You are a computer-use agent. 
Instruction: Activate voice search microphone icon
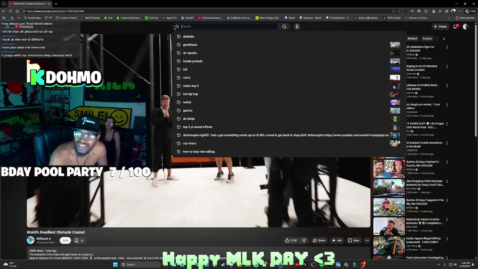[297, 27]
